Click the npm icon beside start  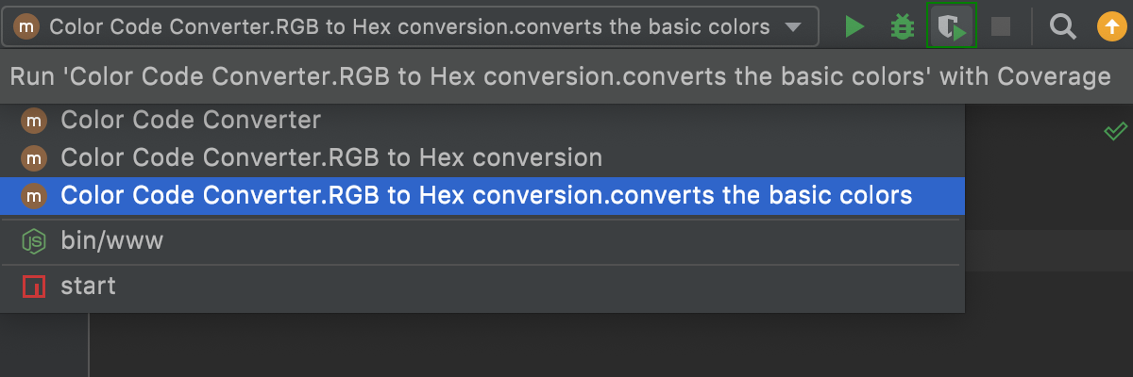point(34,286)
